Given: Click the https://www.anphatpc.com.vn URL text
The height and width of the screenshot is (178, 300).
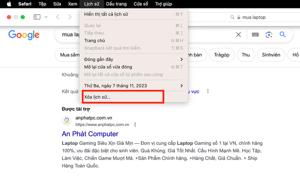Looking at the screenshot, I should (x=102, y=125).
